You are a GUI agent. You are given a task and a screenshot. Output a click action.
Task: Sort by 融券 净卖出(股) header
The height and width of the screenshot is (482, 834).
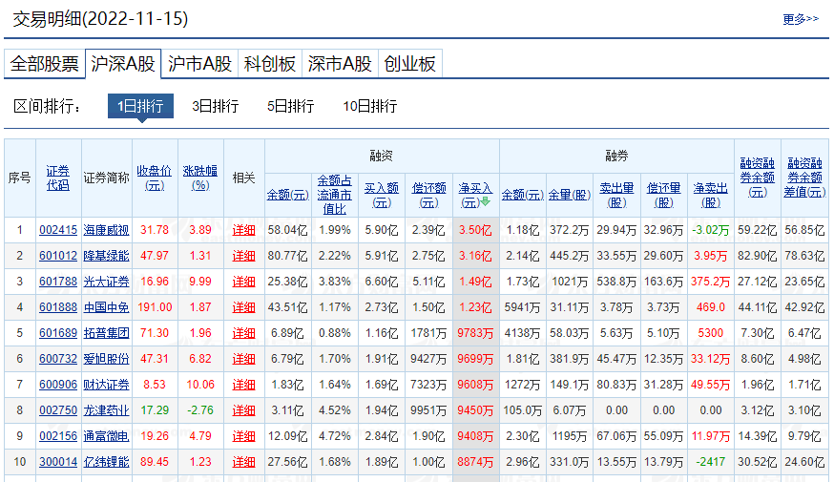pyautogui.click(x=711, y=195)
